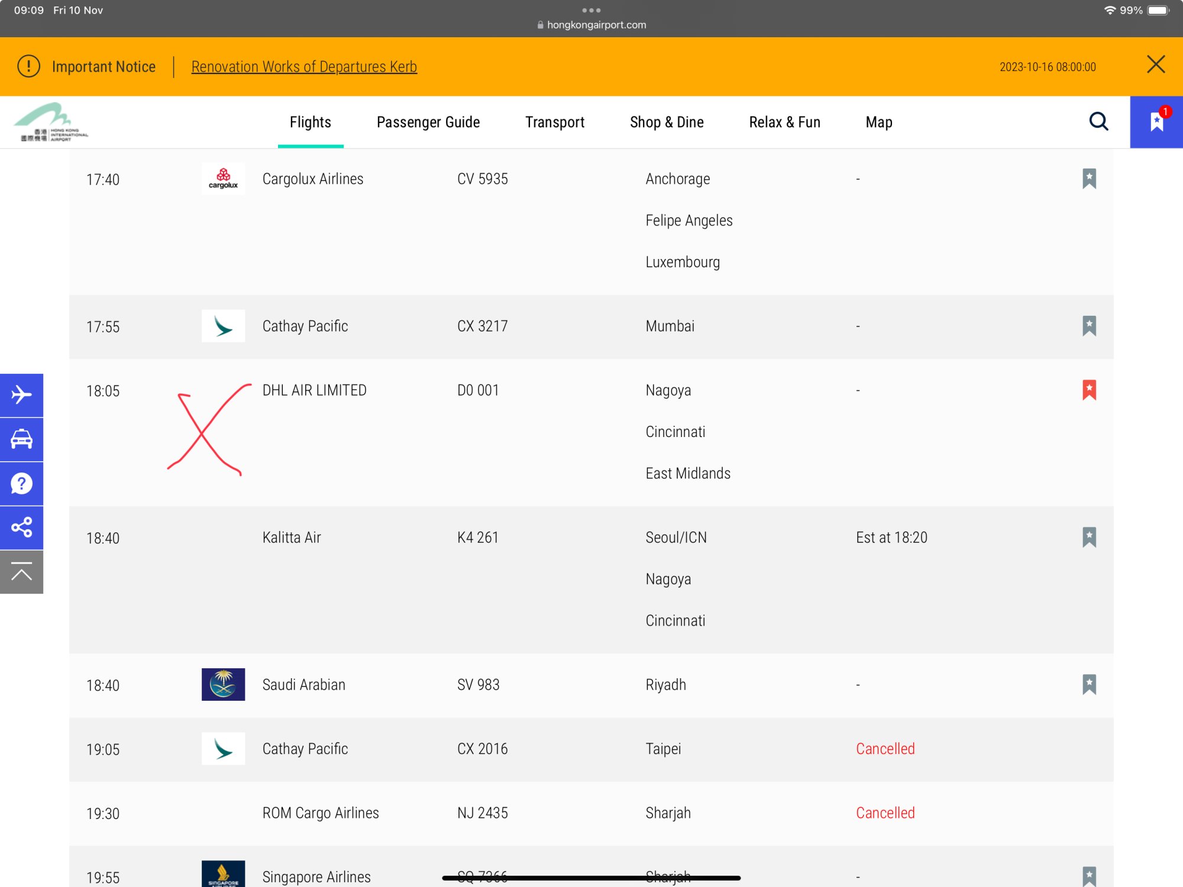Dismiss the Important Notice banner
The width and height of the screenshot is (1183, 887).
[1155, 64]
